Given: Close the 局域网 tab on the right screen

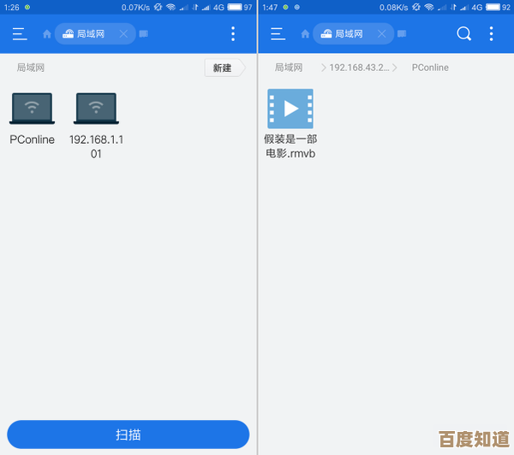Looking at the screenshot, I should tap(381, 34).
